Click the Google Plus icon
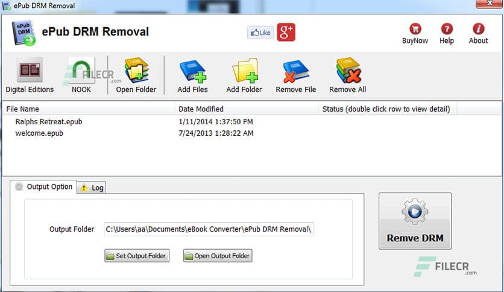This screenshot has width=504, height=292. point(286,32)
